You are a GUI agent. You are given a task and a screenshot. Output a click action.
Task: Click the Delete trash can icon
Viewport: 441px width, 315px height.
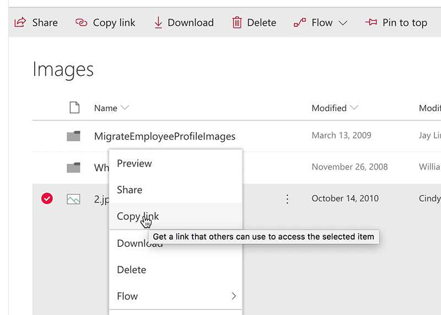[x=237, y=23]
